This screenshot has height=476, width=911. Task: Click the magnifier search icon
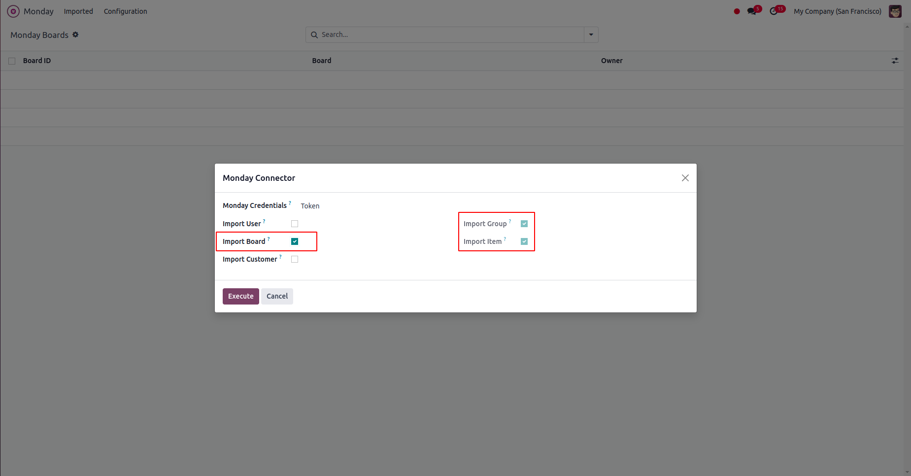314,35
